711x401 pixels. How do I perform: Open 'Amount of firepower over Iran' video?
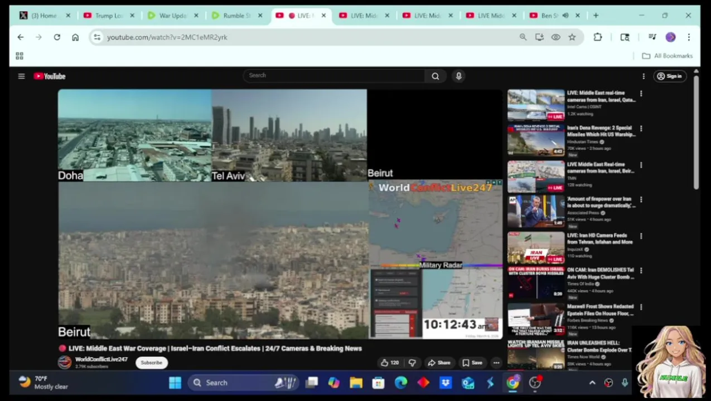pyautogui.click(x=601, y=202)
